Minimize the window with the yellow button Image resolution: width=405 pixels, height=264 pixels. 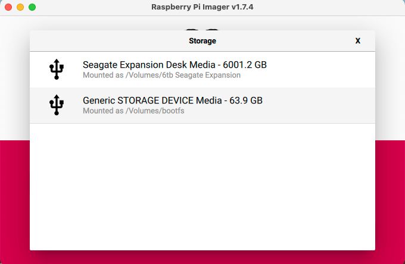(x=20, y=7)
